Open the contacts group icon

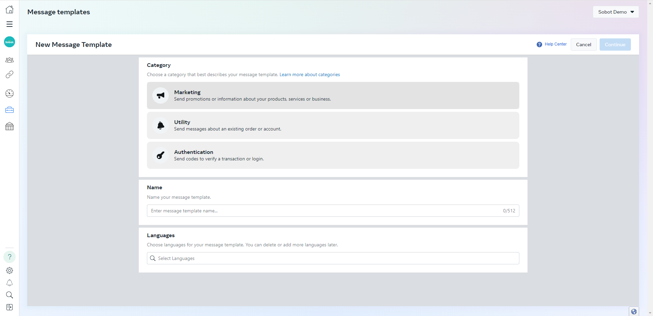[x=10, y=60]
